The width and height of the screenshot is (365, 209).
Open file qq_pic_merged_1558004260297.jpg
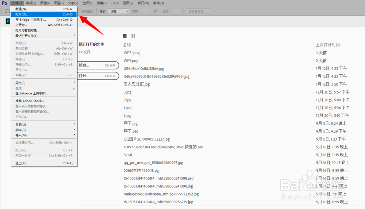153,162
